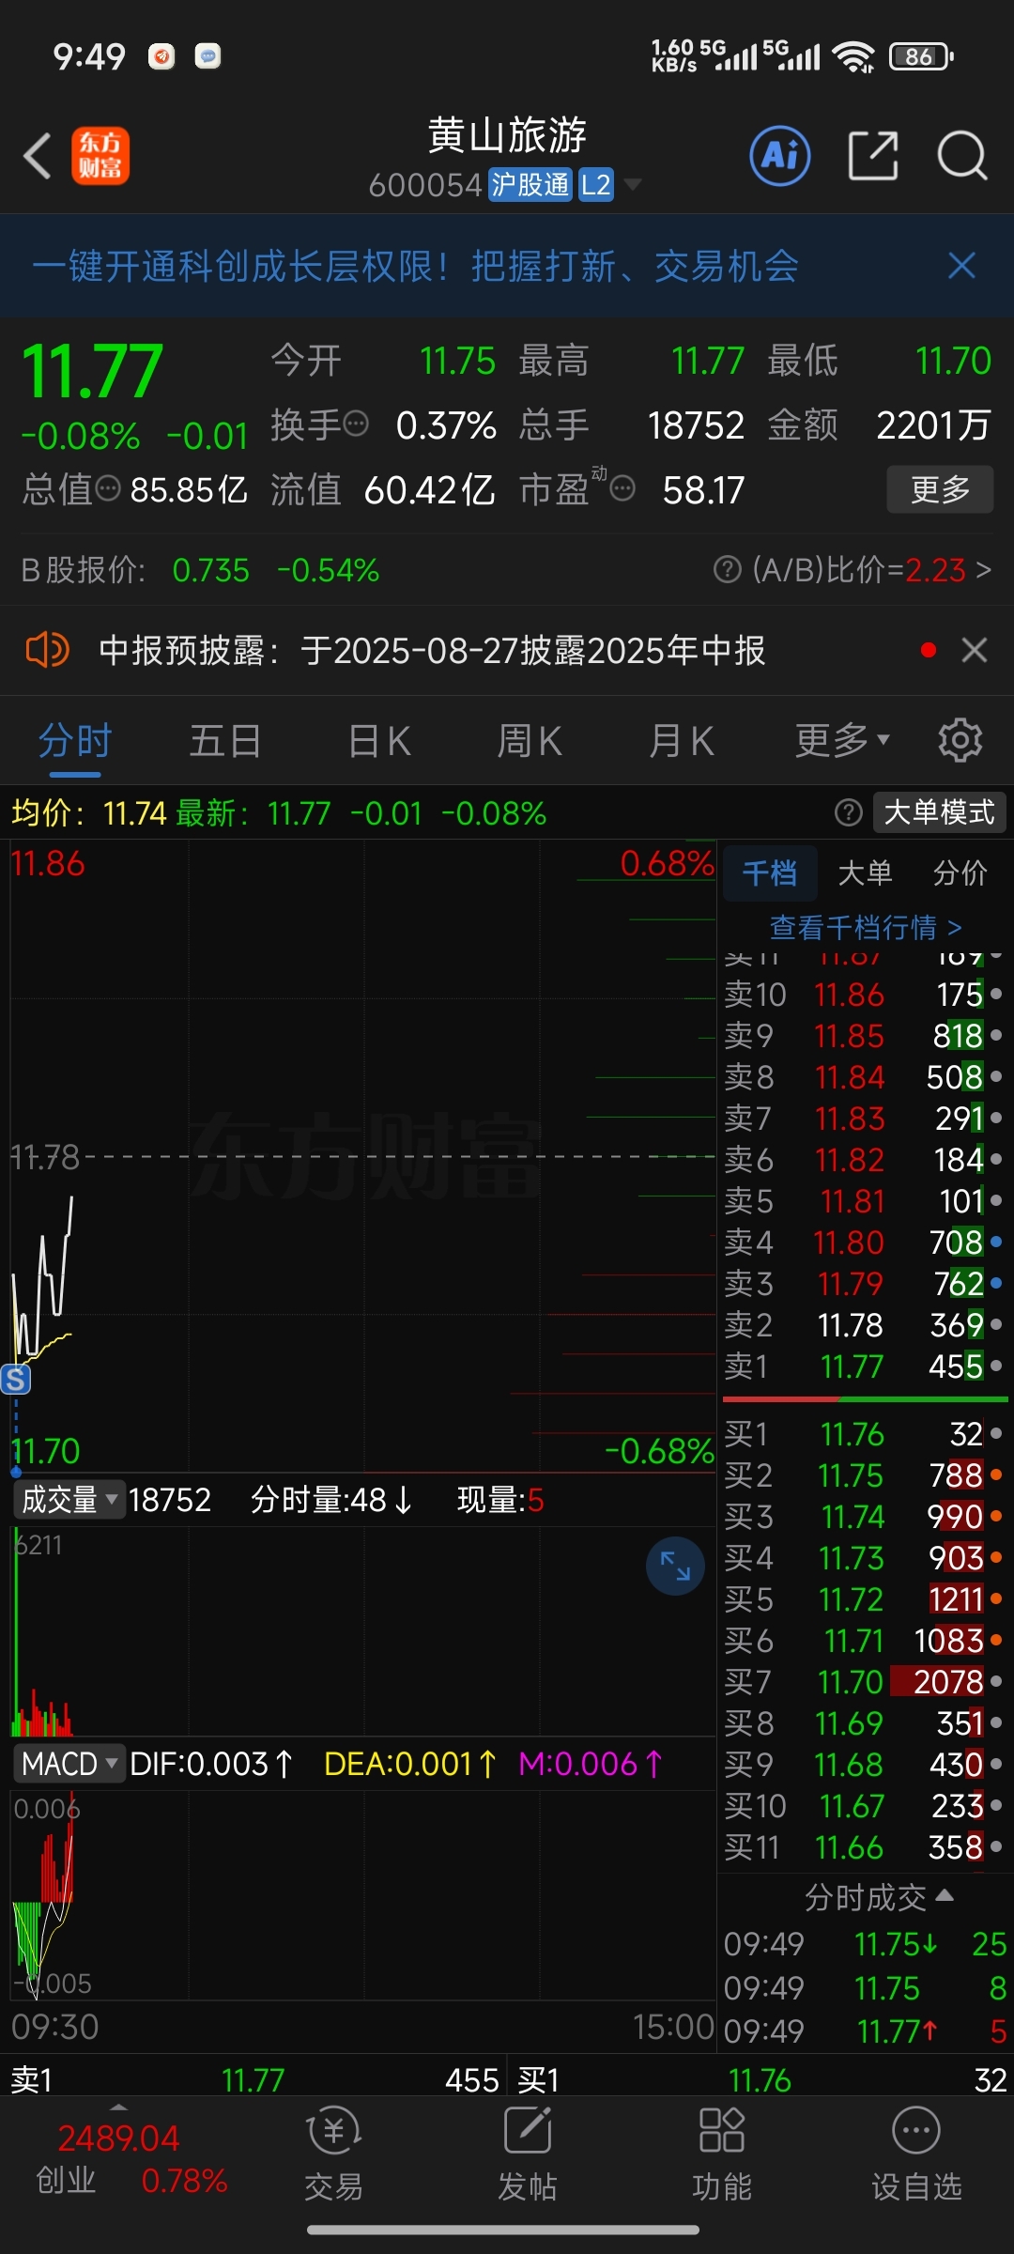Tap the 2489.04 创业 index value
Viewport: 1014px width, 2254px height.
tap(118, 2138)
